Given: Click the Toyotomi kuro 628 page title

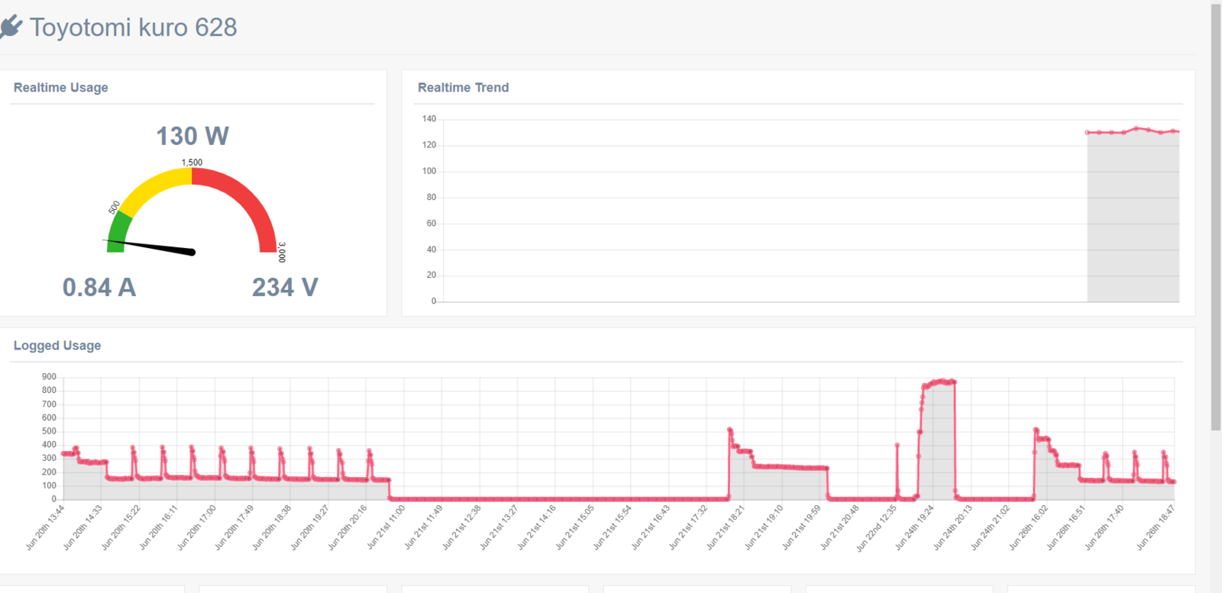Looking at the screenshot, I should click(134, 27).
